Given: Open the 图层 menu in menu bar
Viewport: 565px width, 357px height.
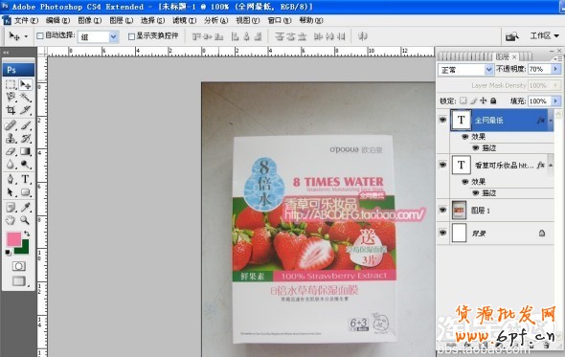Looking at the screenshot, I should coord(121,20).
